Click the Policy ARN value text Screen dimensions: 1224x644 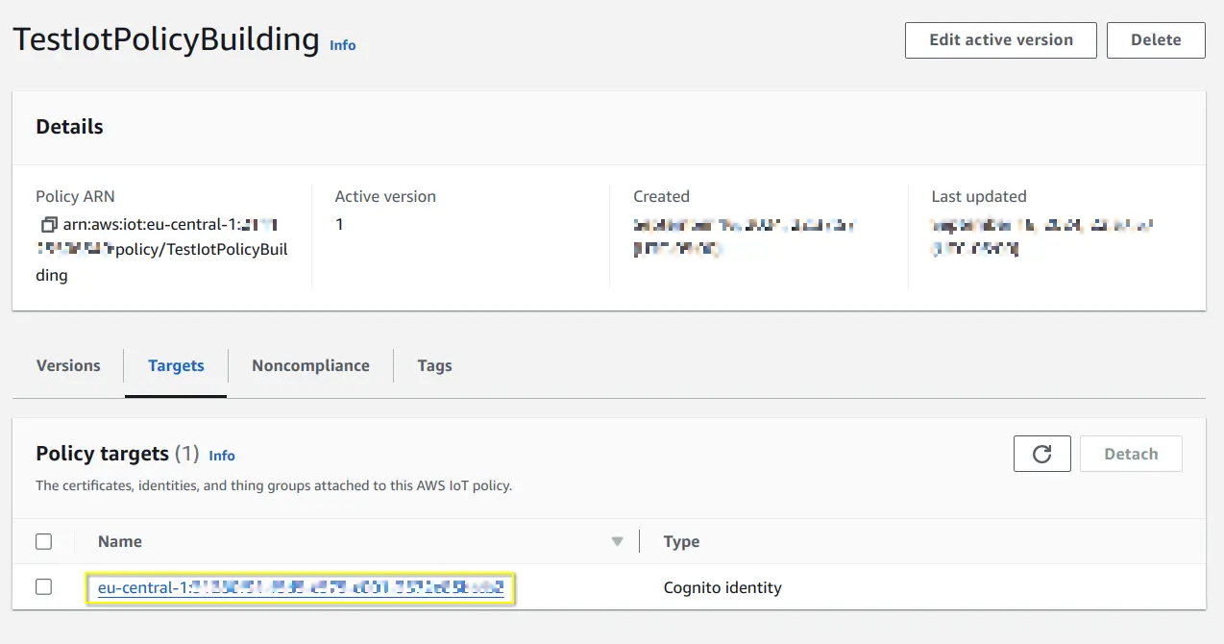click(x=161, y=250)
